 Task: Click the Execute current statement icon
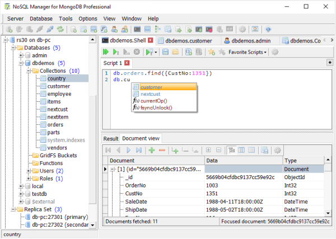[x=116, y=52]
